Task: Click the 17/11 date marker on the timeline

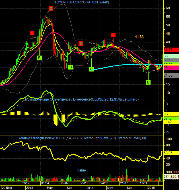Action: pos(143,183)
